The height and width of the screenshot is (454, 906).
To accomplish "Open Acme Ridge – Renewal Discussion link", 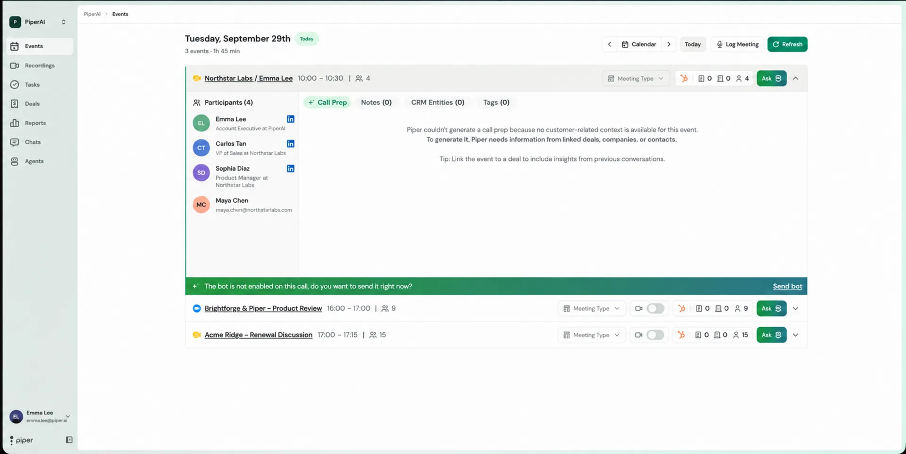I will [258, 335].
